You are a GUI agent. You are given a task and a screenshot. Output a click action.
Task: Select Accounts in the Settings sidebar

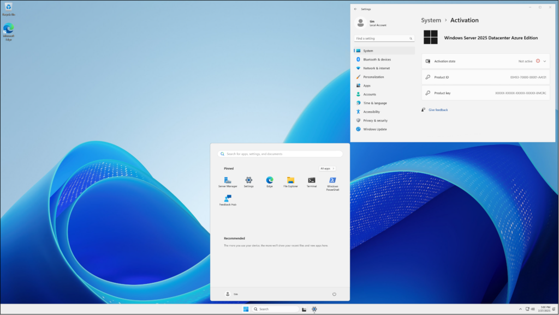384,94
